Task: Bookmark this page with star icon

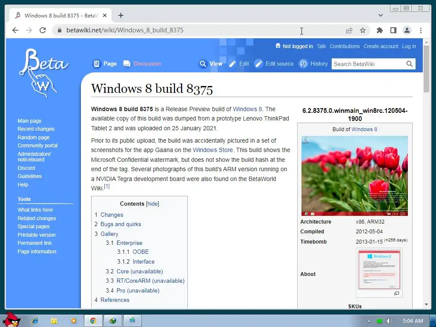Action: coord(363,30)
